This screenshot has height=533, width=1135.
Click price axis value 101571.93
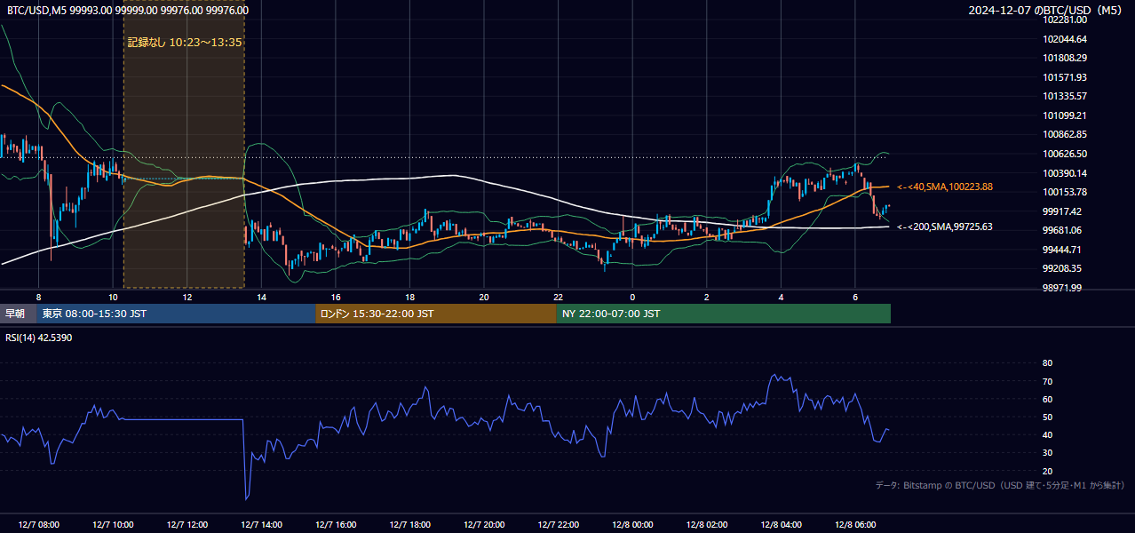pos(1065,77)
